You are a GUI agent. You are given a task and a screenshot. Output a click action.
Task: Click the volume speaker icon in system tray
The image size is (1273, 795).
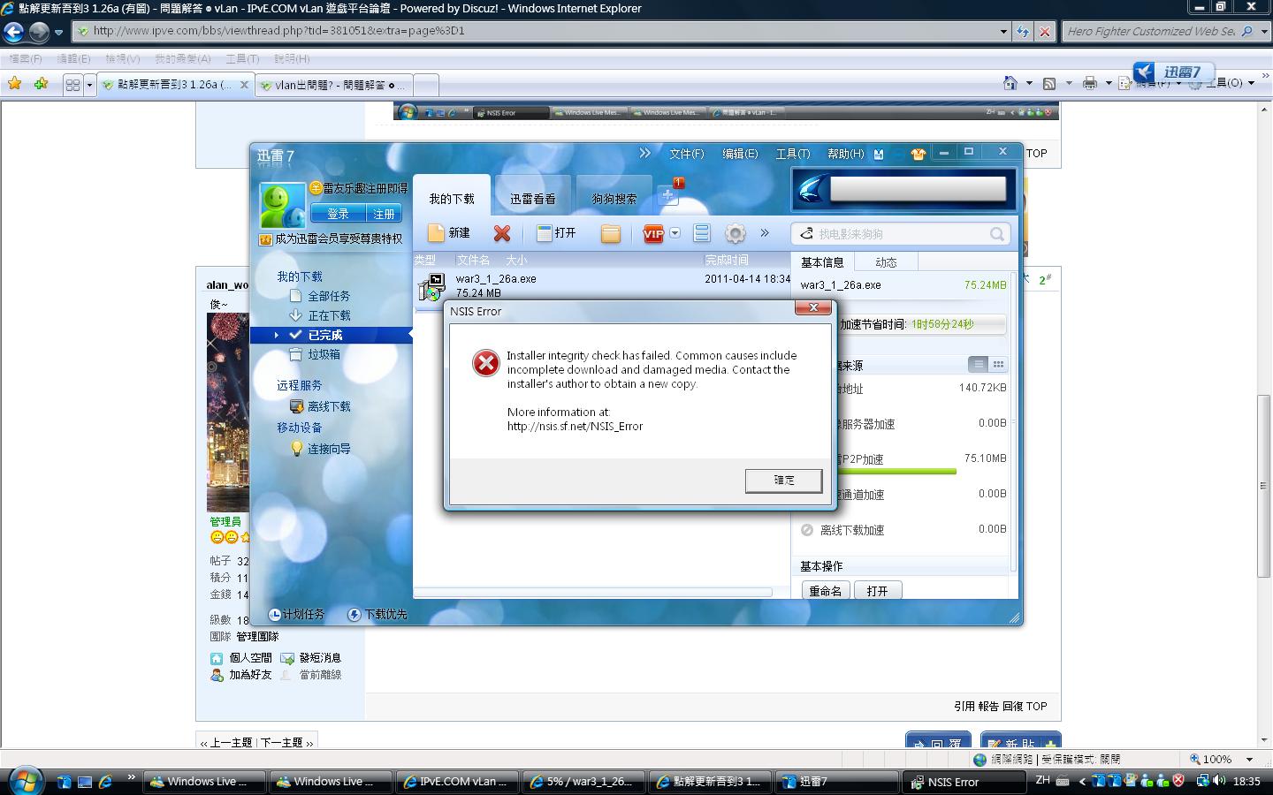pos(1220,781)
